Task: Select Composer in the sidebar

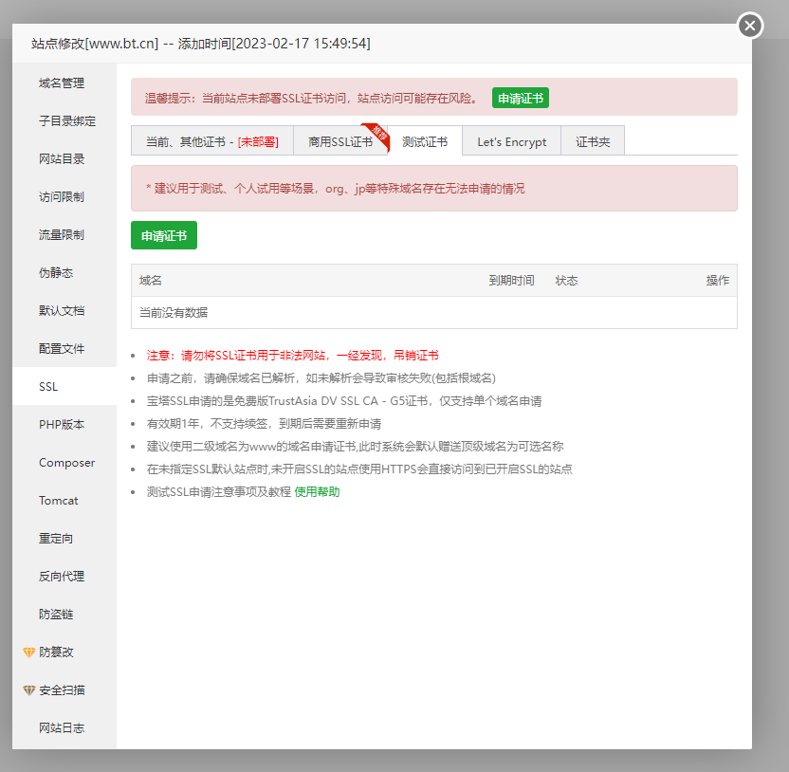Action: click(x=66, y=463)
